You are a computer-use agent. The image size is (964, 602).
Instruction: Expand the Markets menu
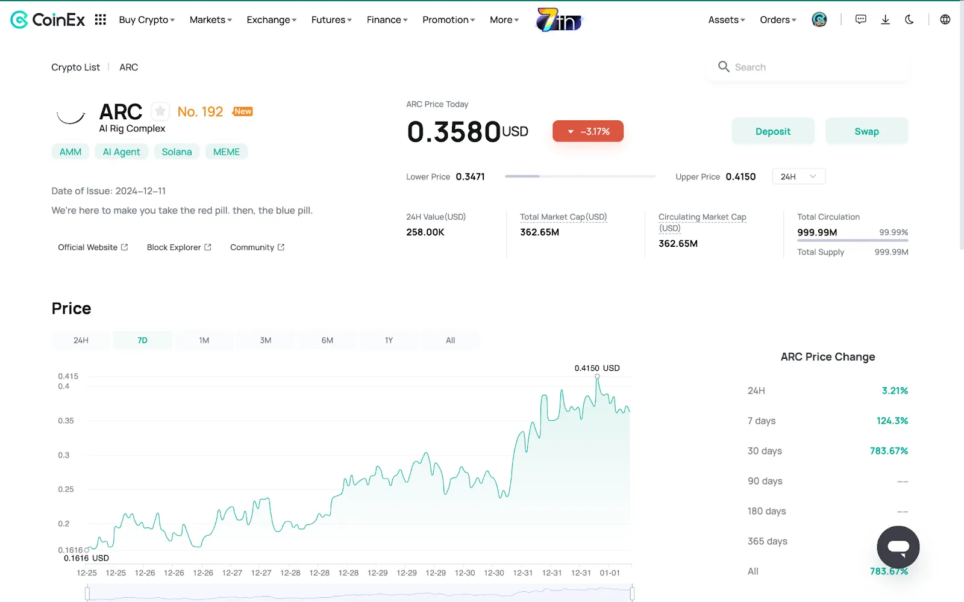[x=211, y=20]
